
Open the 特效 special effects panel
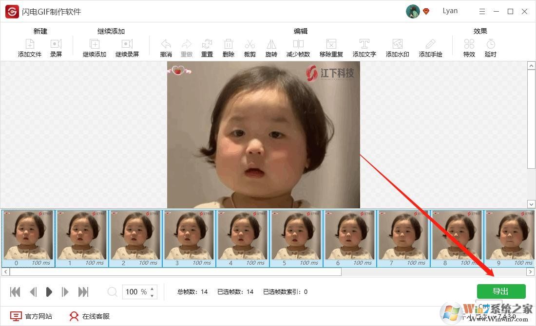[x=469, y=46]
